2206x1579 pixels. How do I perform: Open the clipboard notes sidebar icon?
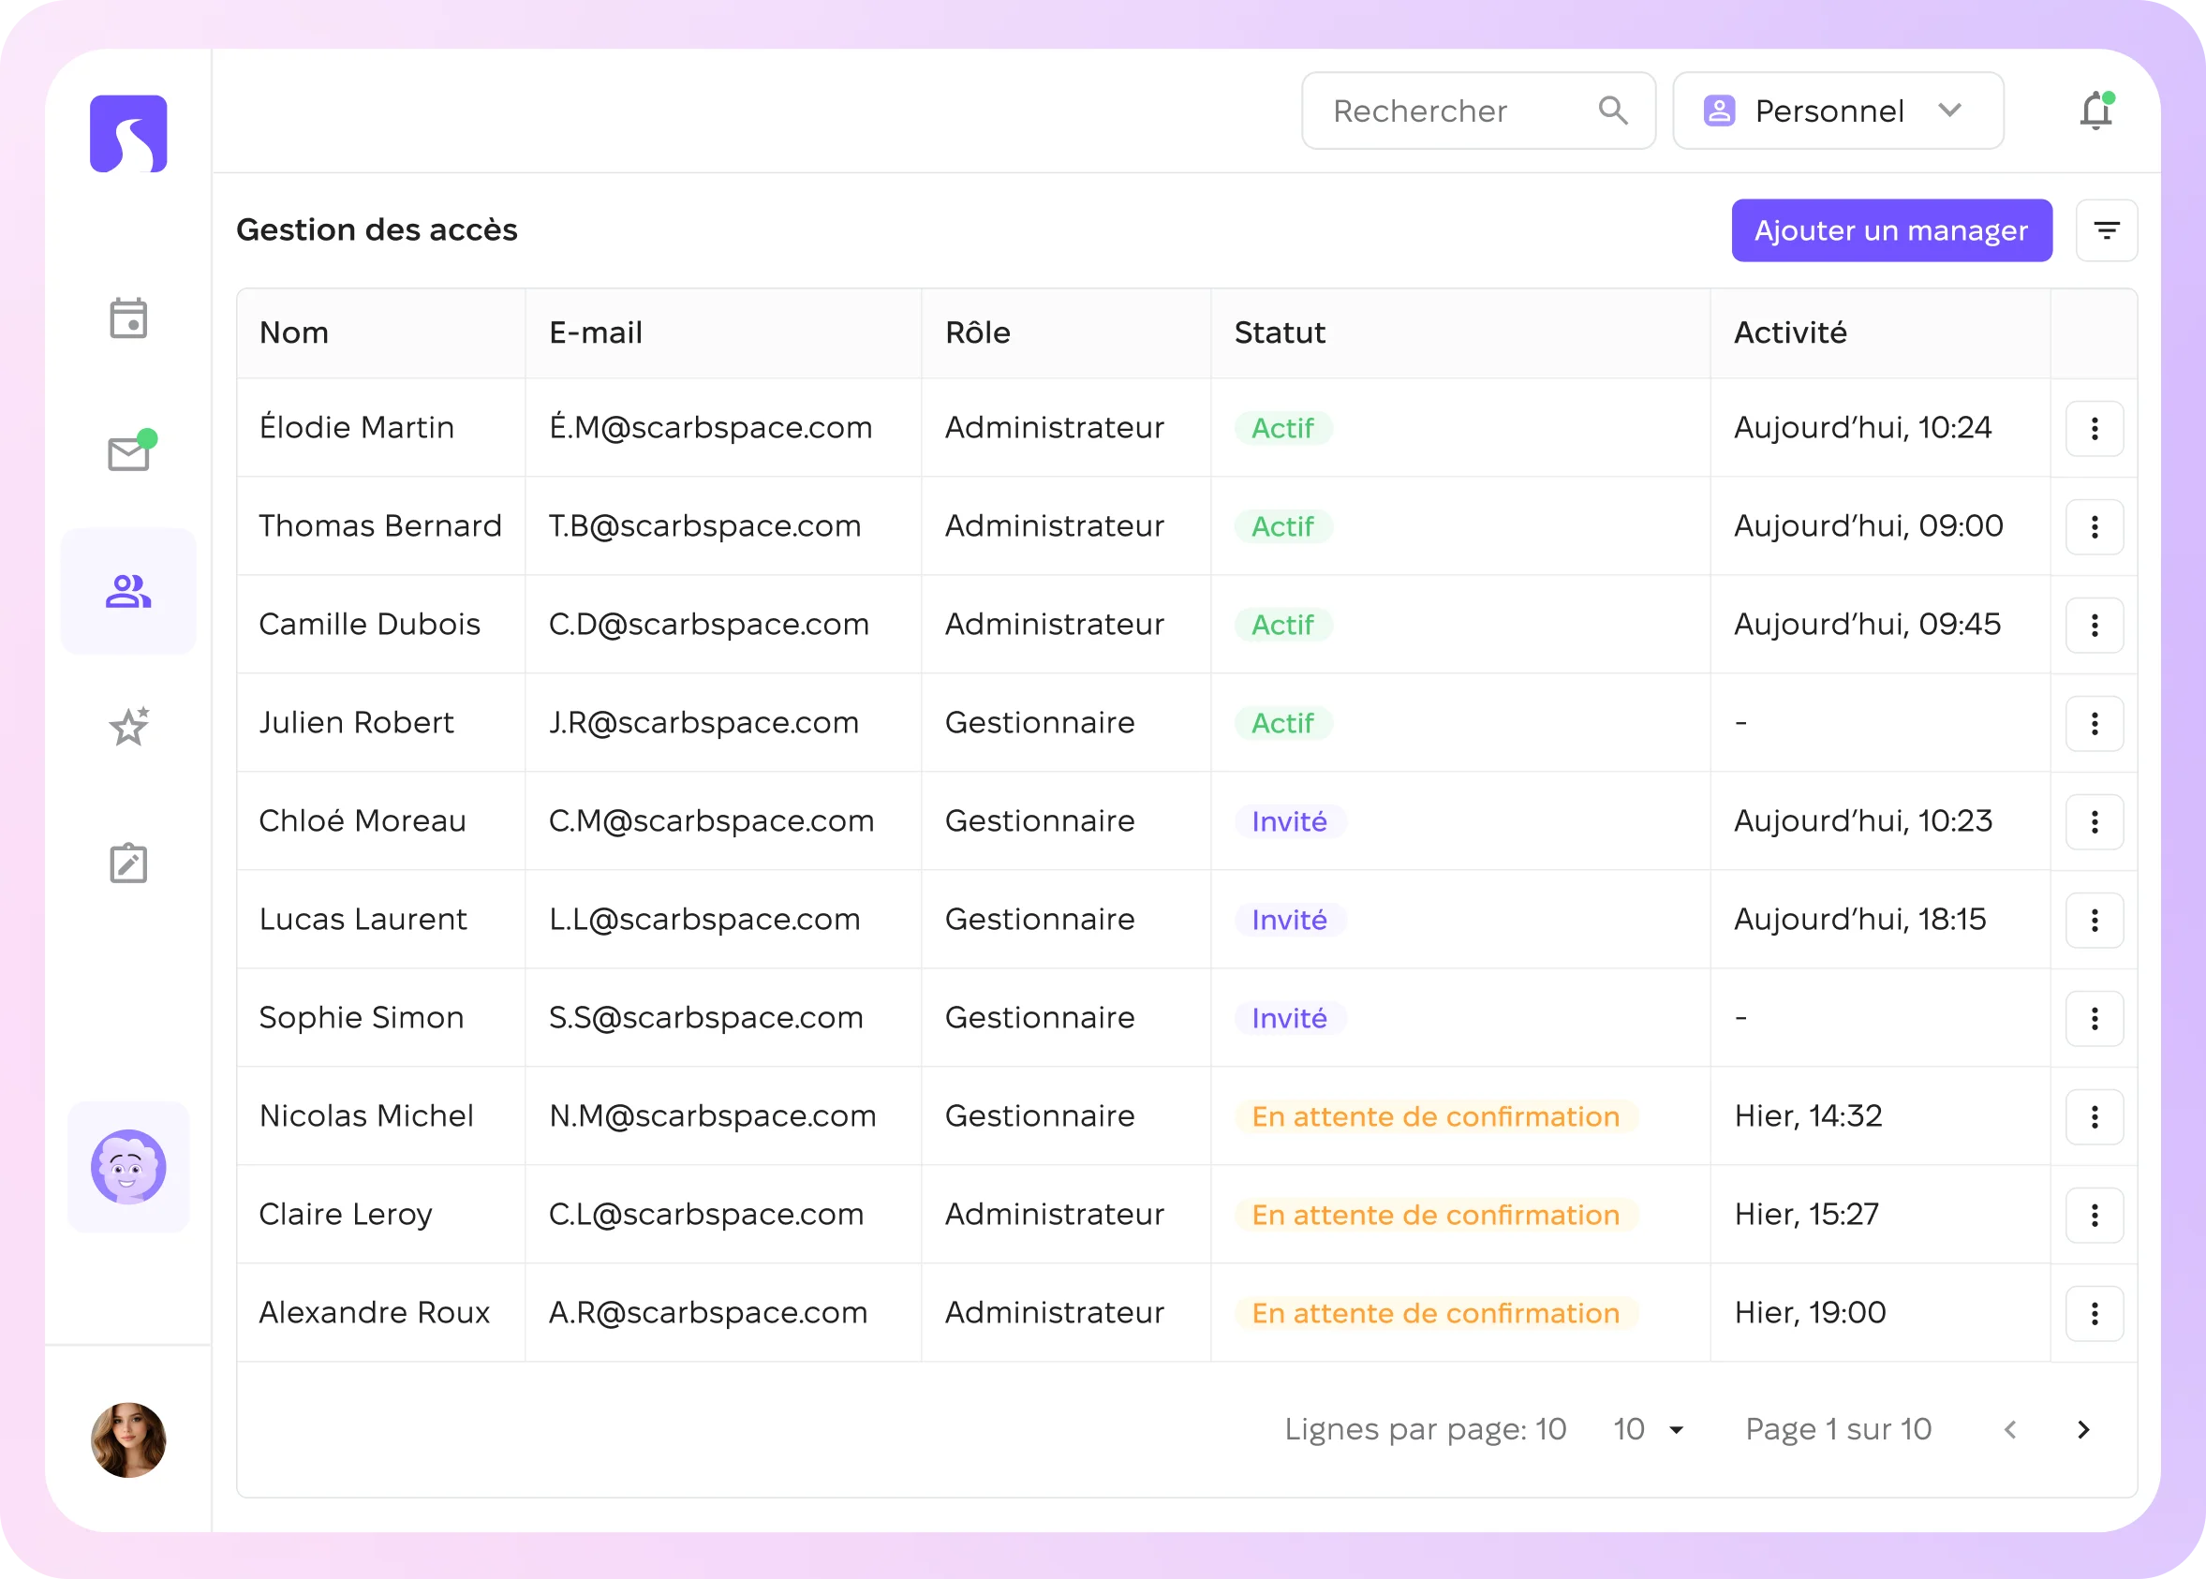click(128, 863)
